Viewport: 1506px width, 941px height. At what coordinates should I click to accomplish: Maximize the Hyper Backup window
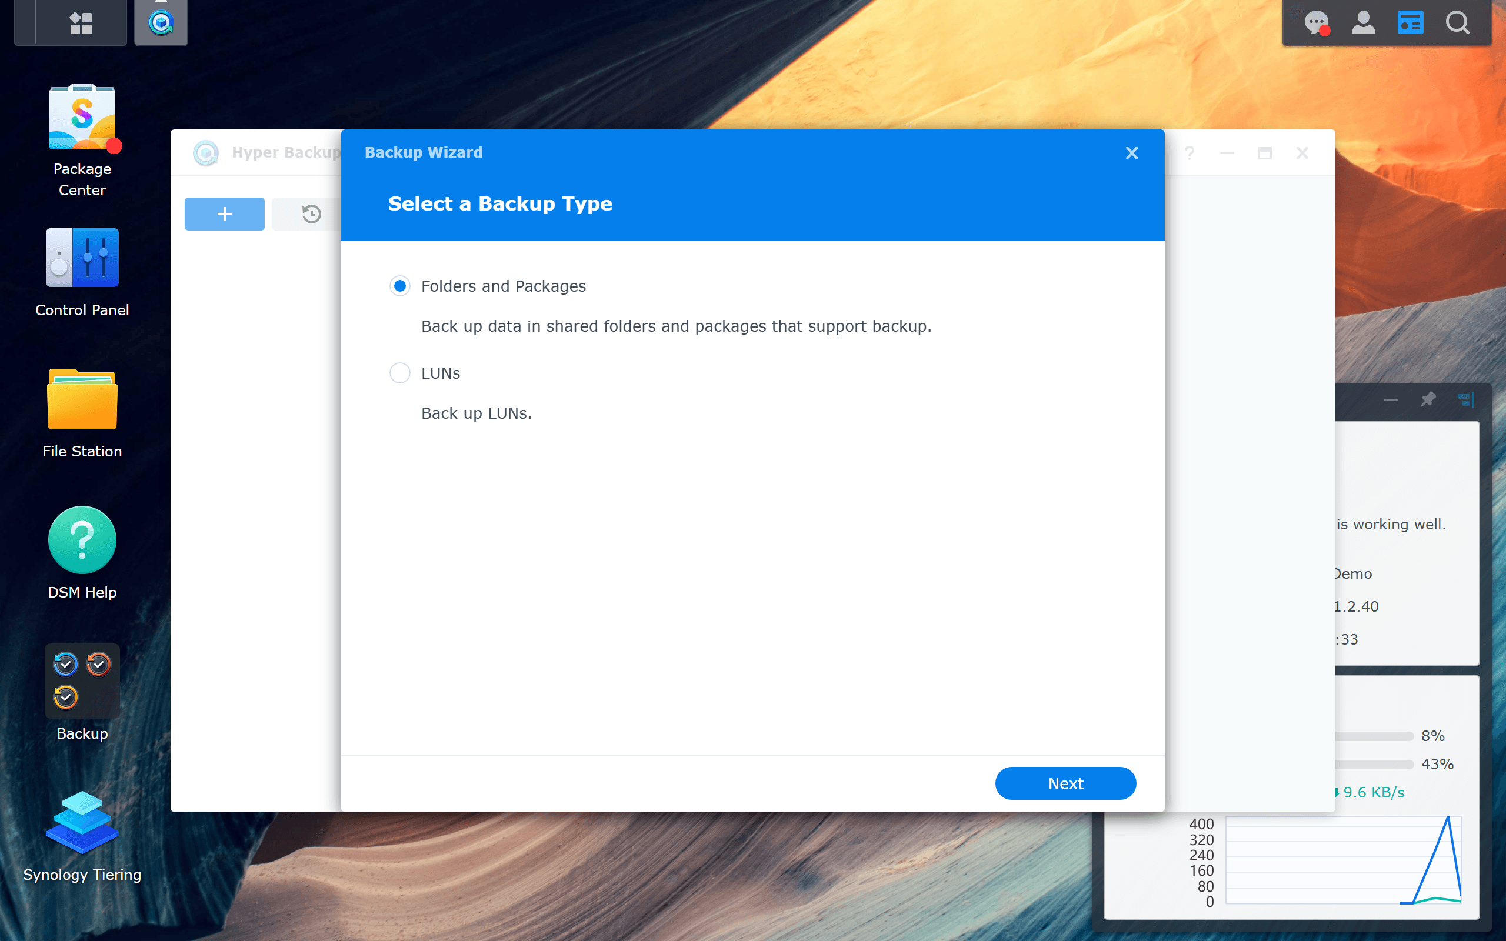pos(1264,153)
